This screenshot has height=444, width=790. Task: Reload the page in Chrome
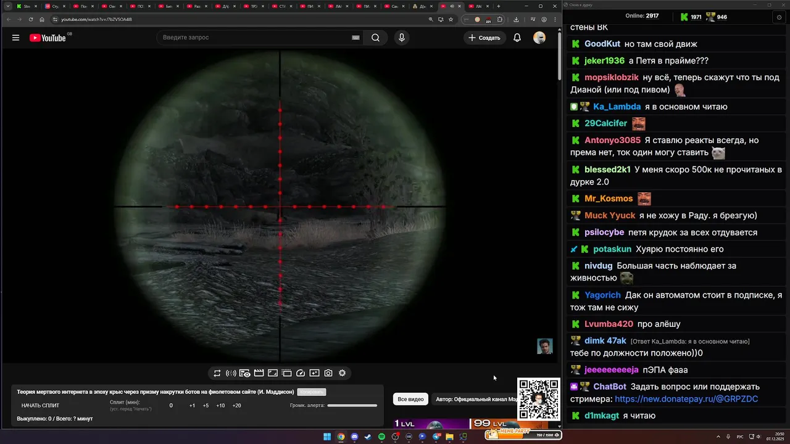pos(31,19)
